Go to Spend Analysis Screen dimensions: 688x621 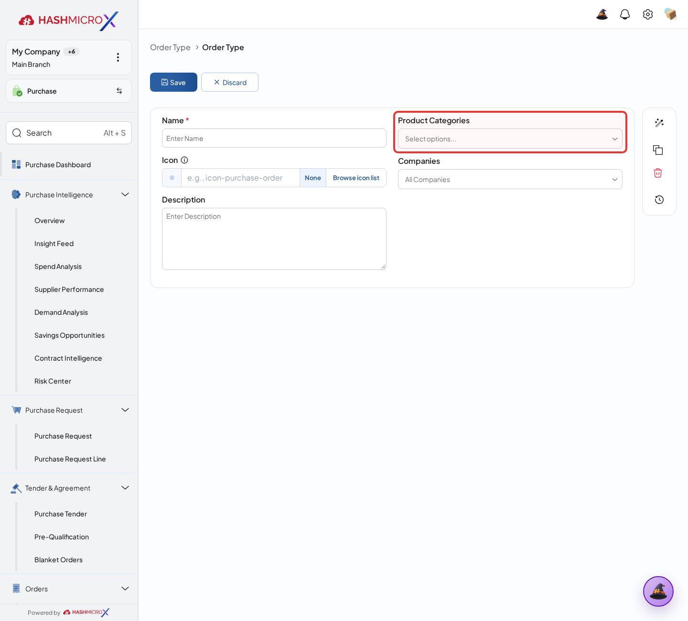pos(58,267)
